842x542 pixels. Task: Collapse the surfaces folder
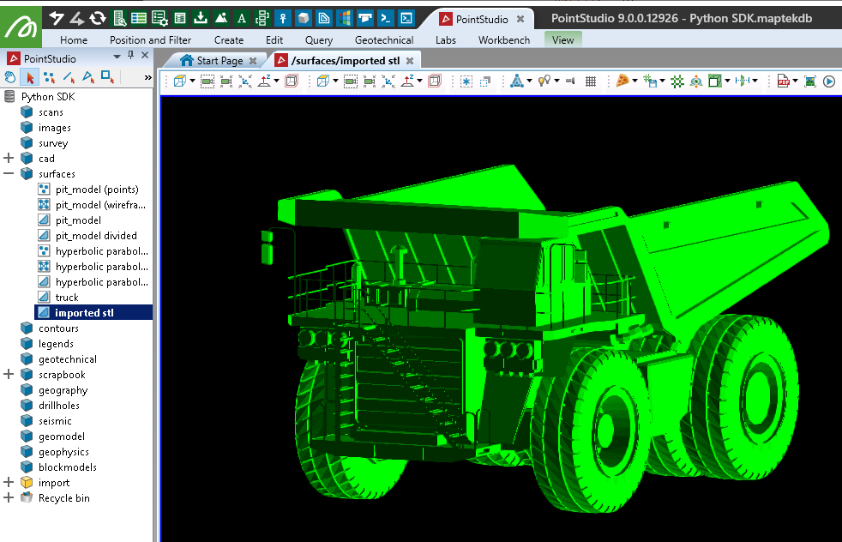(9, 174)
